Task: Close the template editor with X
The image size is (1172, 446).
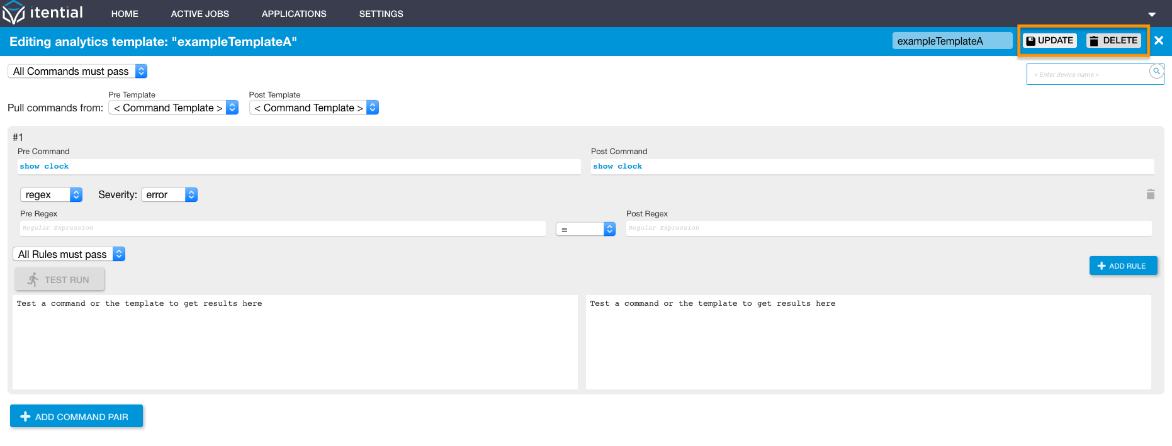Action: pyautogui.click(x=1159, y=41)
